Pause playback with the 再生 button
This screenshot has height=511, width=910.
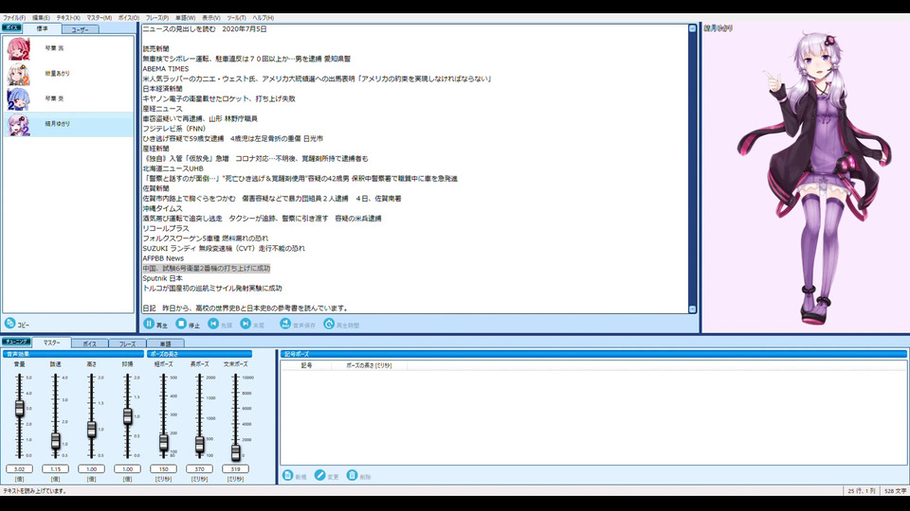(x=155, y=324)
